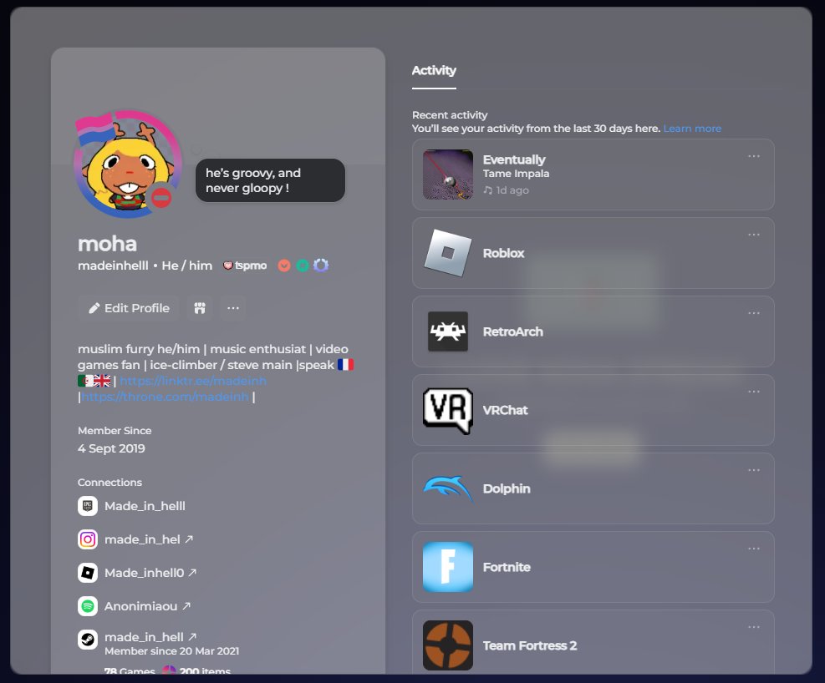Click moha's profile avatar
Viewport: 825px width, 683px height.
[x=128, y=164]
